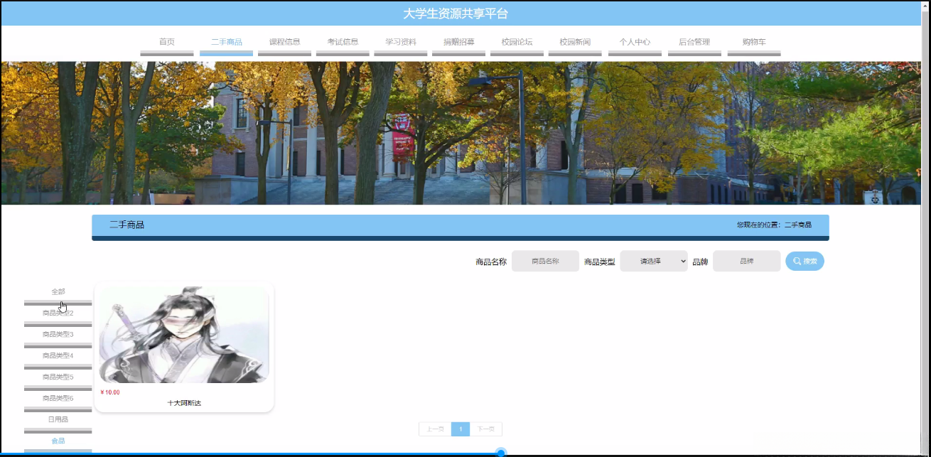Choose 商品类型3 from the sidebar
931x457 pixels.
57,334
